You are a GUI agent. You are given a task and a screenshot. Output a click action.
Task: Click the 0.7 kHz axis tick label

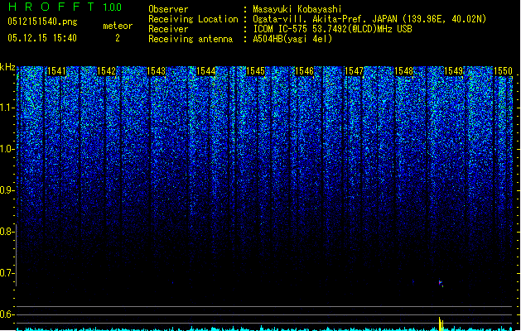(x=7, y=273)
